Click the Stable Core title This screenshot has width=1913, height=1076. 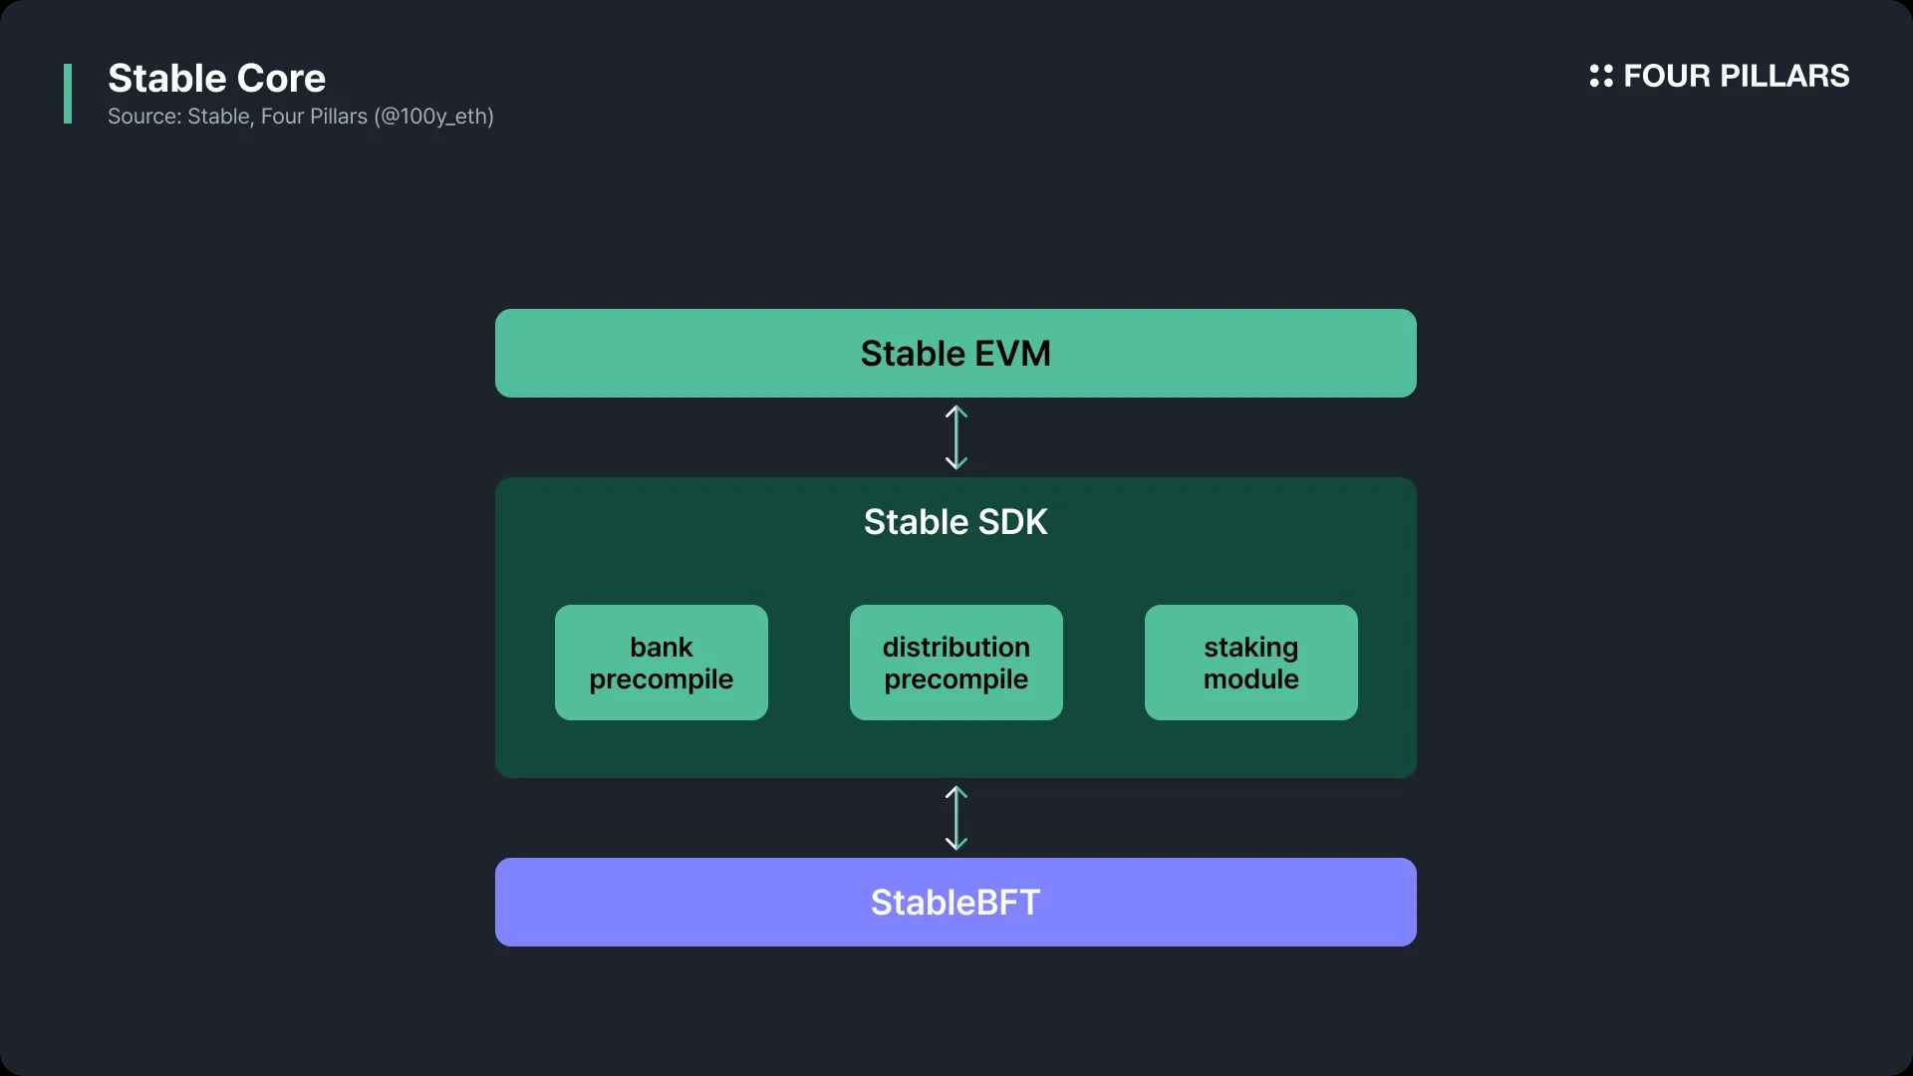(216, 78)
